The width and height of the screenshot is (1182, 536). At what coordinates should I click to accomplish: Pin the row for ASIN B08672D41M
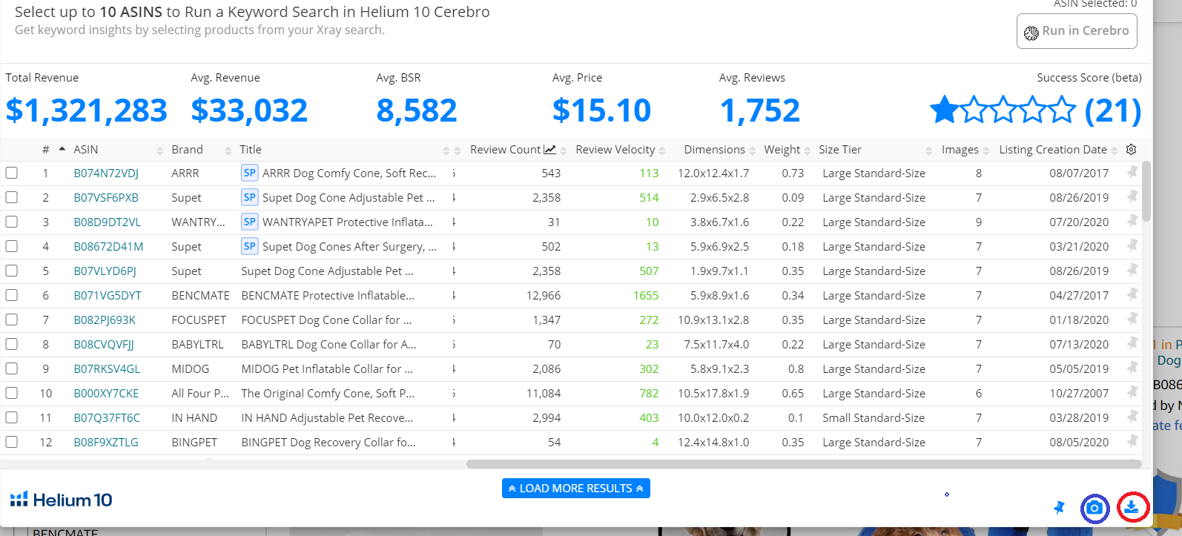(x=1132, y=245)
